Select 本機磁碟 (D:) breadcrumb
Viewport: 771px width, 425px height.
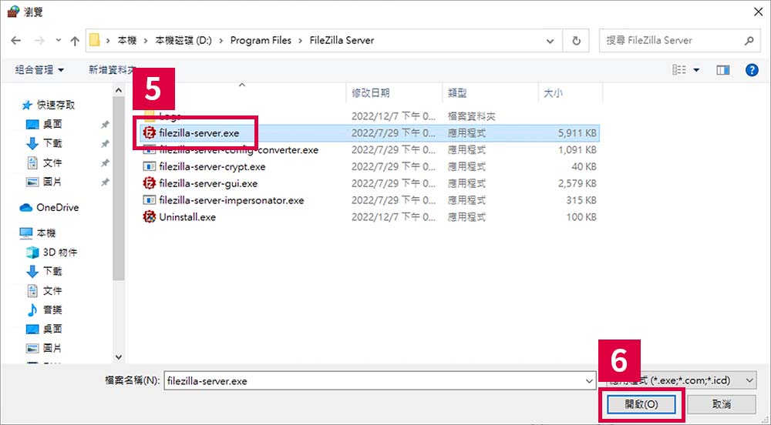click(183, 41)
